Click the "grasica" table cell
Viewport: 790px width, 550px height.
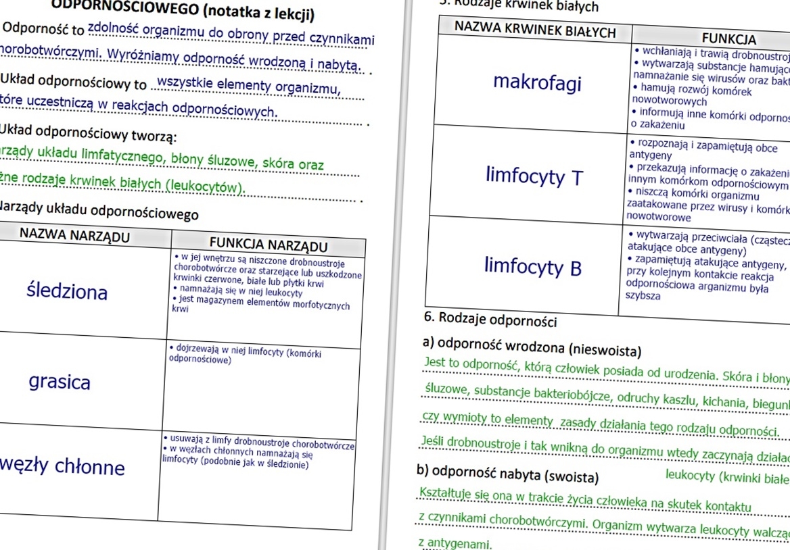[60, 382]
